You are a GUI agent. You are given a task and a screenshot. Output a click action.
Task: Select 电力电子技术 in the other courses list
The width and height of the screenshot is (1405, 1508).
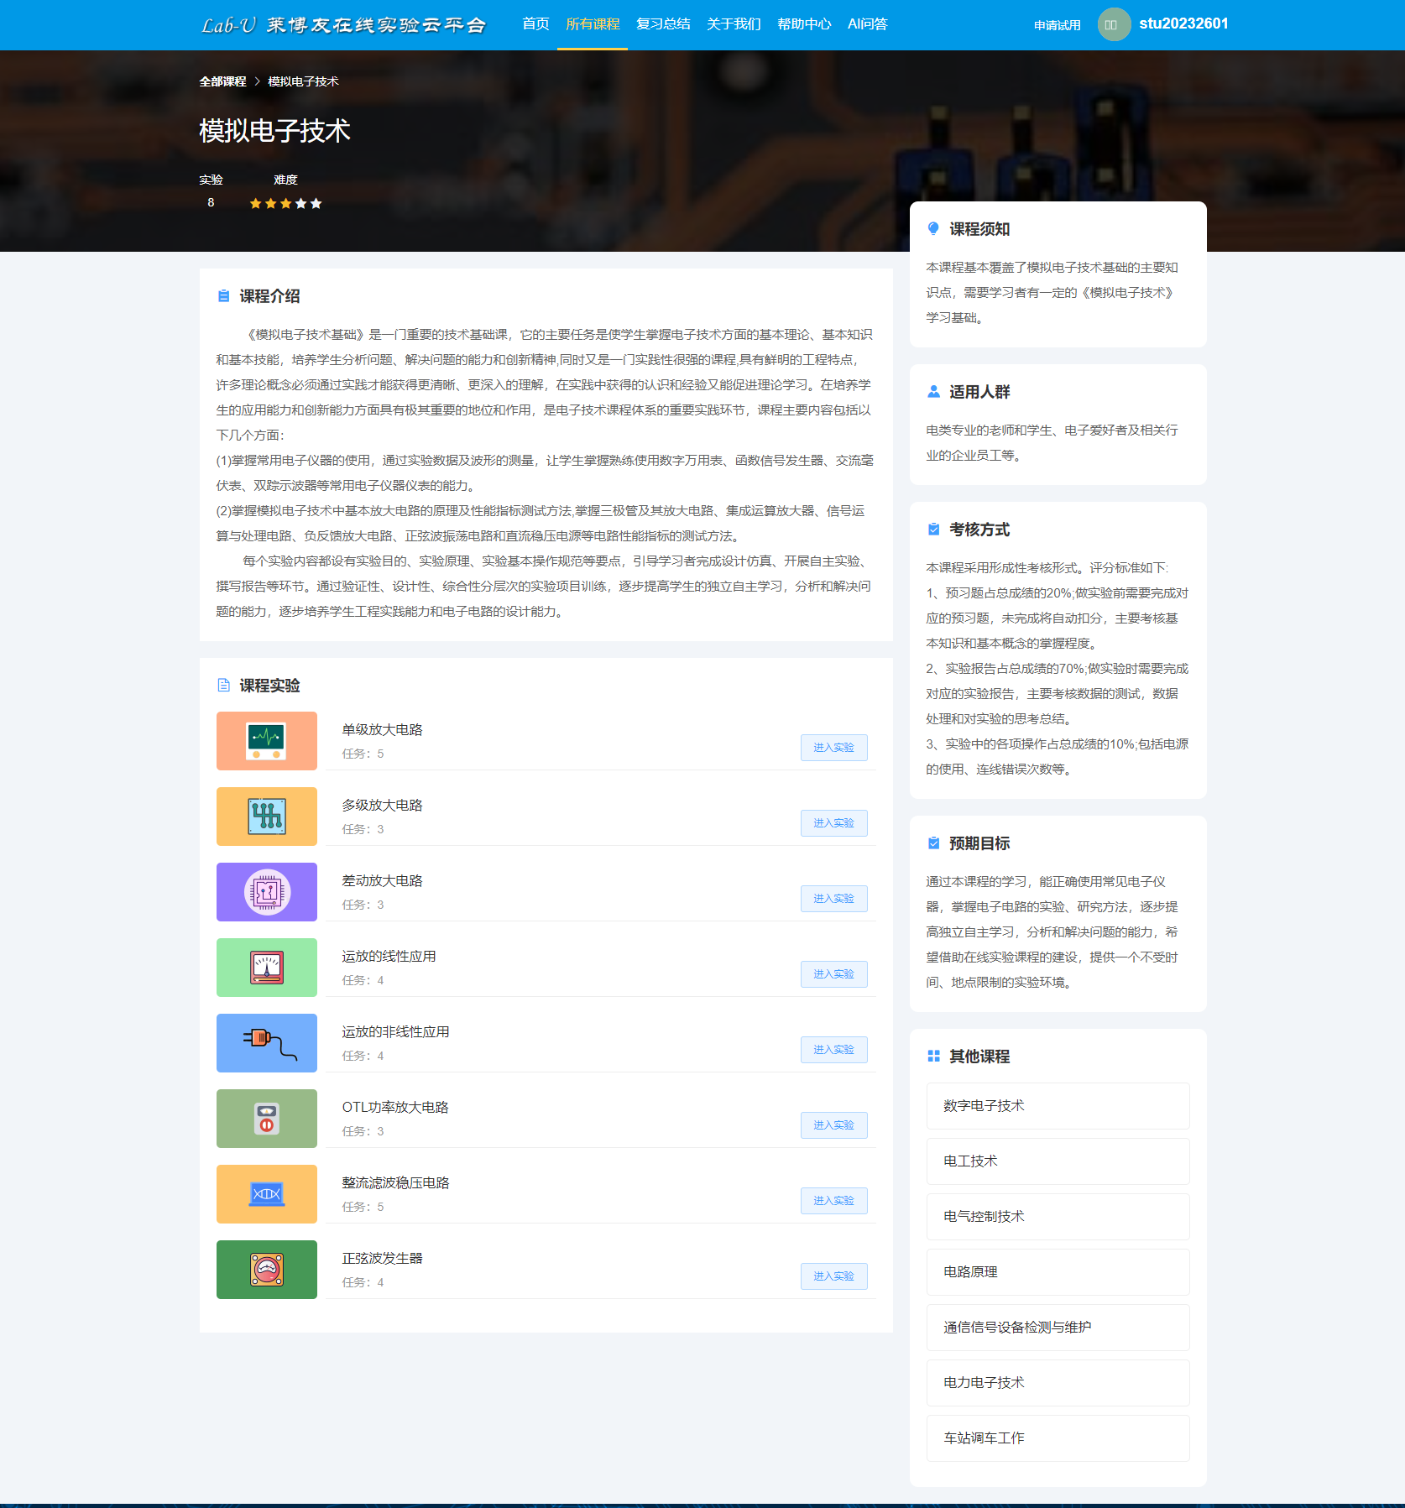pos(1058,1383)
